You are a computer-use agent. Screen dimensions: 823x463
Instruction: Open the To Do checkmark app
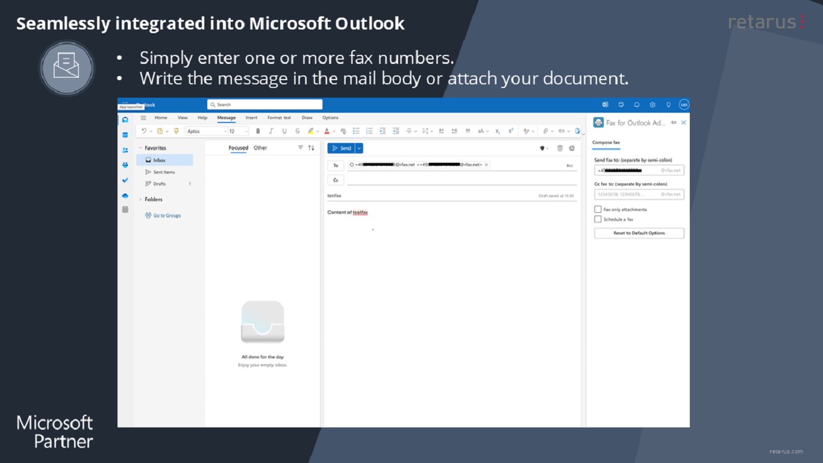tap(125, 180)
